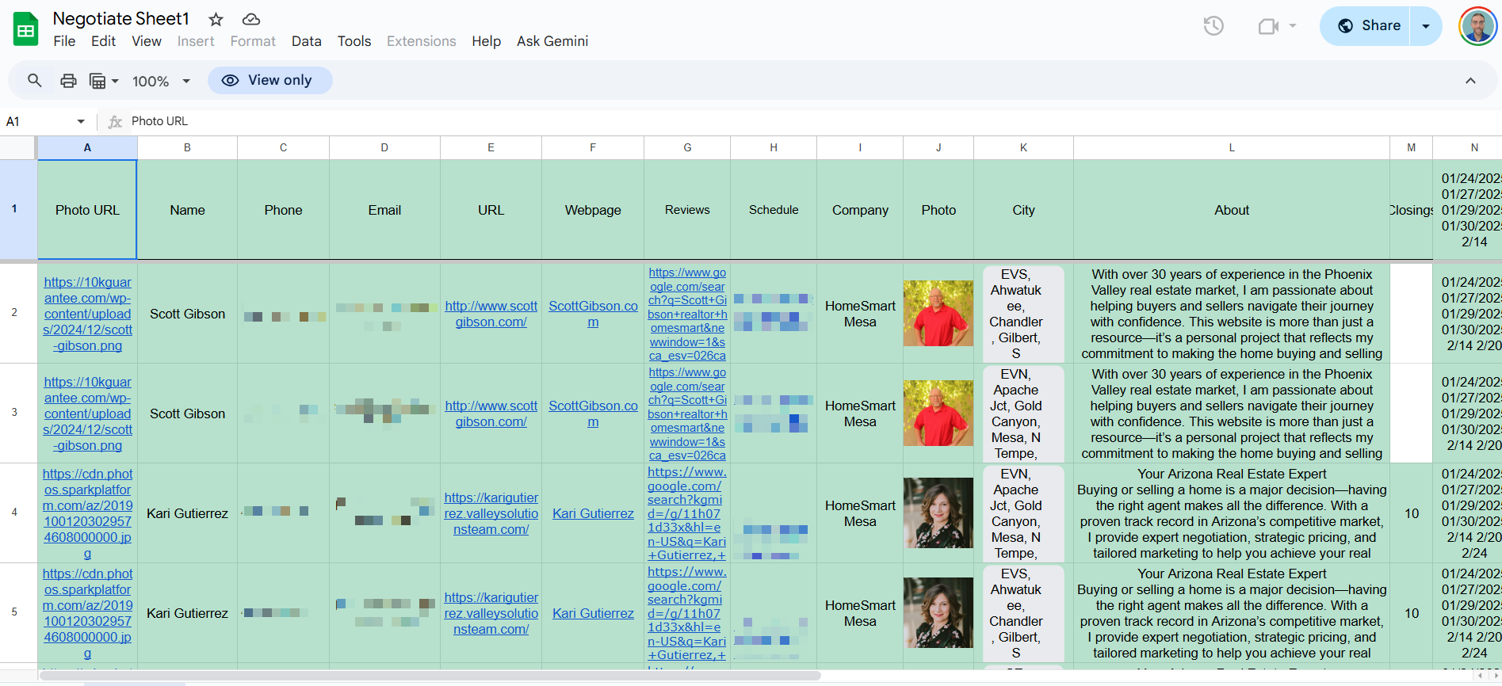Open the search magnifier tool
The image size is (1502, 686).
(35, 81)
